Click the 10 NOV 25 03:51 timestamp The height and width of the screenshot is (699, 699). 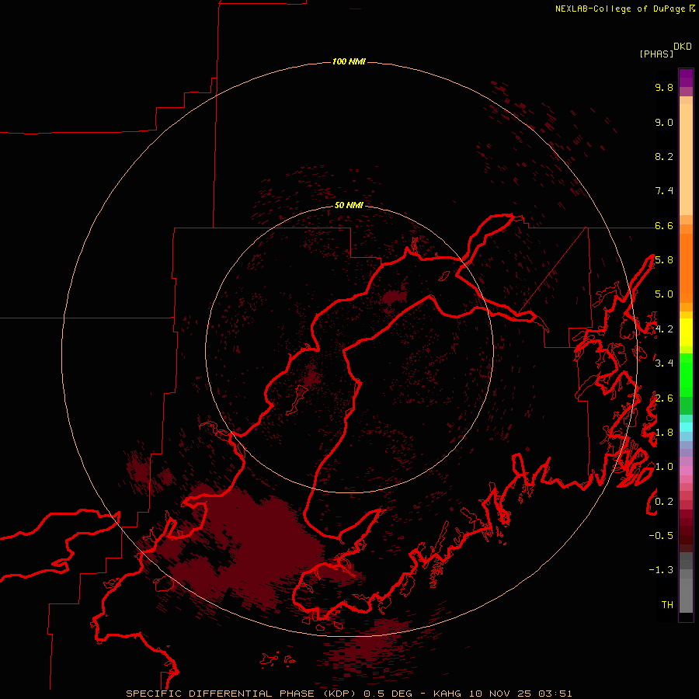[x=520, y=694]
